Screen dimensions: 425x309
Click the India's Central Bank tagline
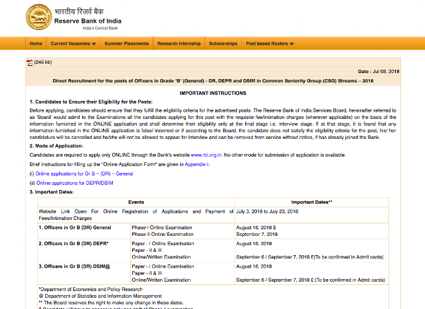click(x=100, y=28)
